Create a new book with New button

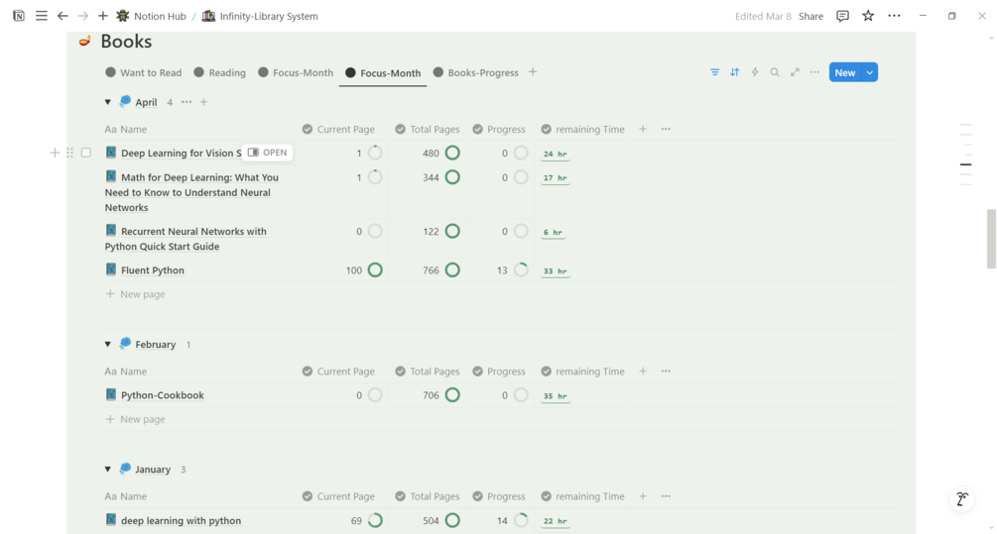(845, 72)
